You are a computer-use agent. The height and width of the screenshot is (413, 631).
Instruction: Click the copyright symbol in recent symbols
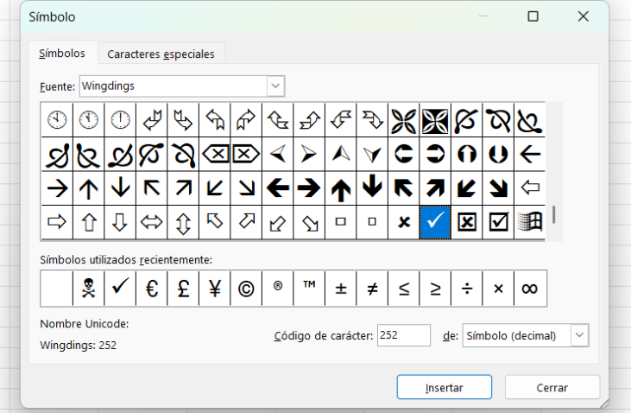click(x=245, y=289)
